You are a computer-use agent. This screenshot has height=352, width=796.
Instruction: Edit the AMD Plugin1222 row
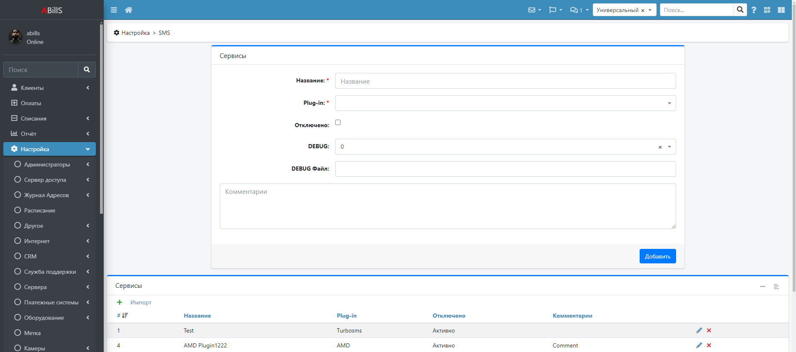point(699,345)
